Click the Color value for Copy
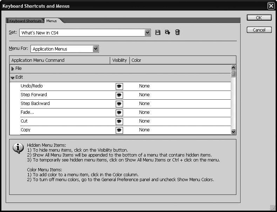277x212 pixels. [144, 130]
